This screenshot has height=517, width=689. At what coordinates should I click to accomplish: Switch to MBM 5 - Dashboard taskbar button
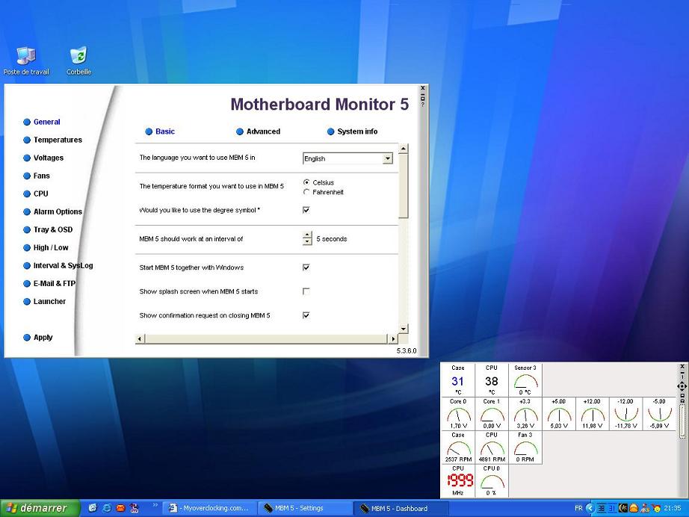(x=401, y=508)
